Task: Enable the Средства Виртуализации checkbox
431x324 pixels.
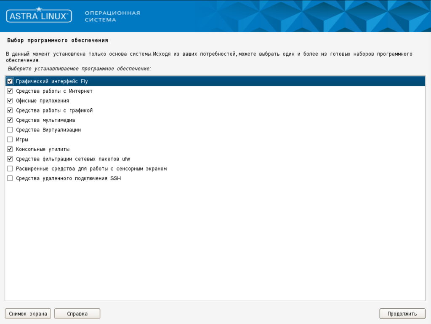Action: (10, 130)
